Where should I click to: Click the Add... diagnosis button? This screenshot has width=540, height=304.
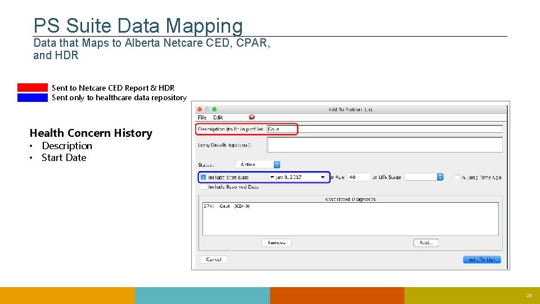tap(426, 243)
